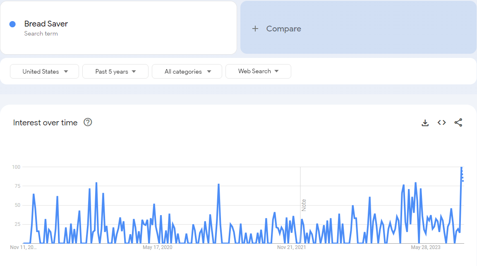Edit the Bread Saver search term
This screenshot has height=266, width=477.
pos(46,24)
